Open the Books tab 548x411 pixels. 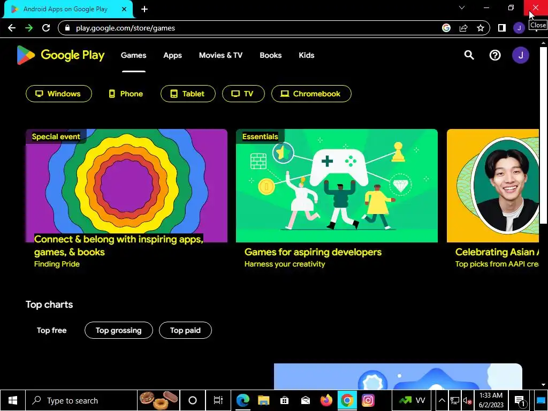(270, 55)
